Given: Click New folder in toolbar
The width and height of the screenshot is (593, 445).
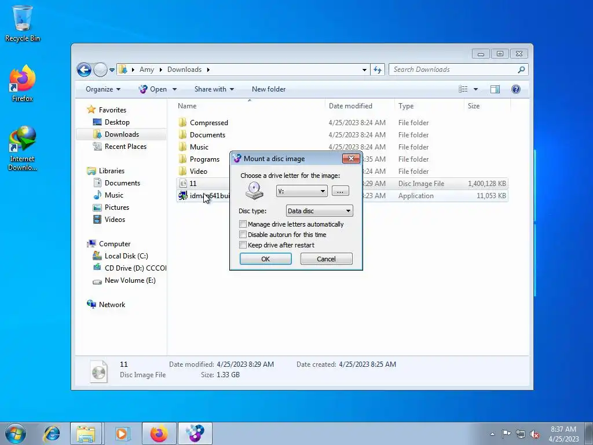Looking at the screenshot, I should pos(269,89).
